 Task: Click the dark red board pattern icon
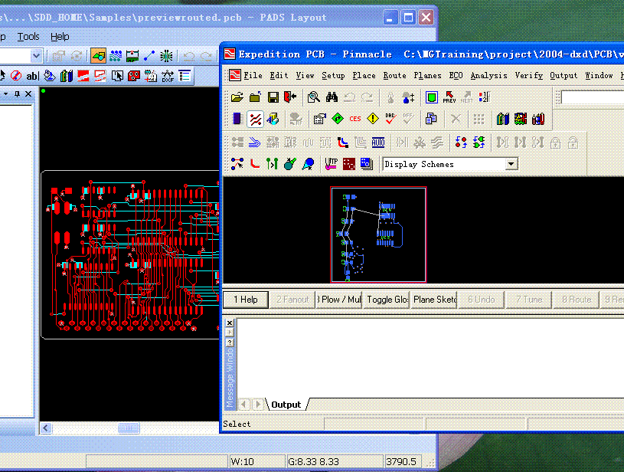click(348, 164)
